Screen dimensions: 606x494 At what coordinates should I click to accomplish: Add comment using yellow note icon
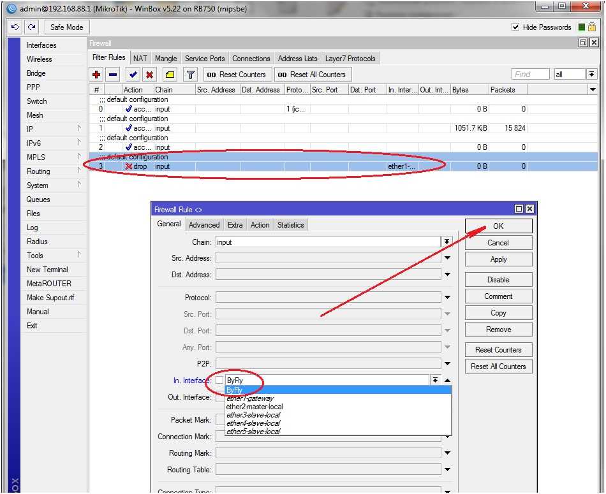(170, 75)
